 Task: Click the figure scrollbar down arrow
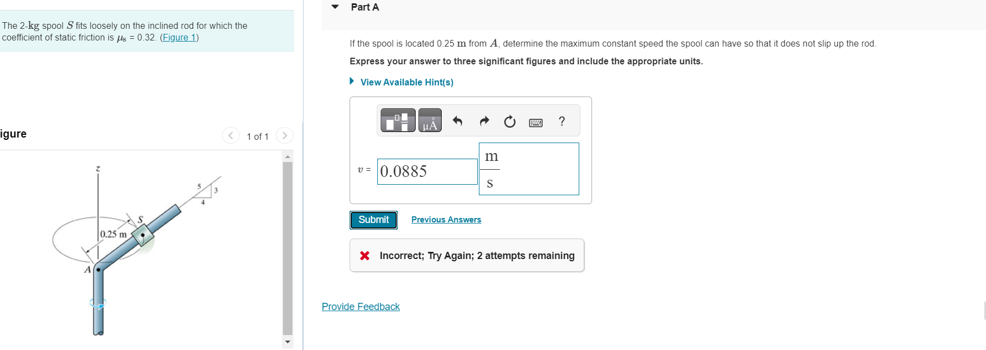(287, 342)
